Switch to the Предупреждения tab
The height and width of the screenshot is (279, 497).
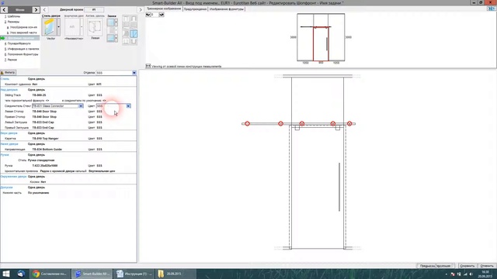coord(195,9)
